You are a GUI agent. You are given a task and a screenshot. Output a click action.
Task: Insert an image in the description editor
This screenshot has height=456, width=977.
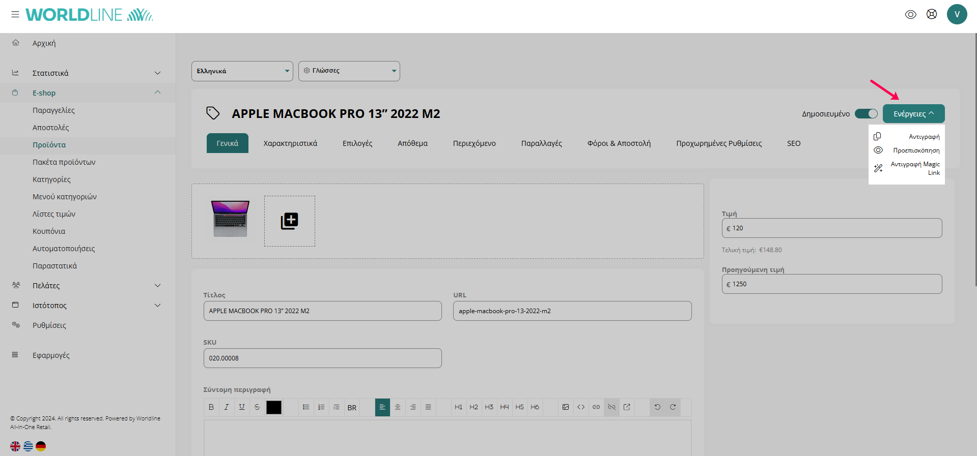[x=566, y=407]
